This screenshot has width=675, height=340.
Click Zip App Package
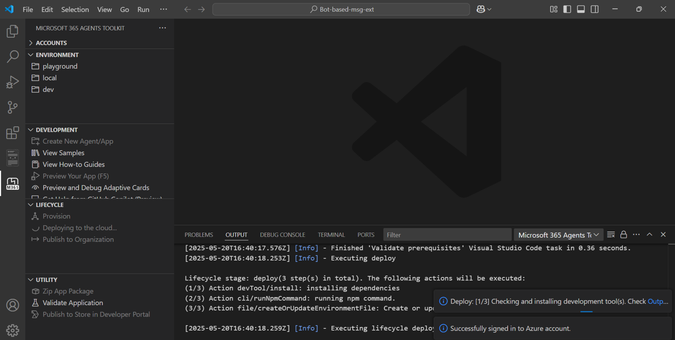100,291
